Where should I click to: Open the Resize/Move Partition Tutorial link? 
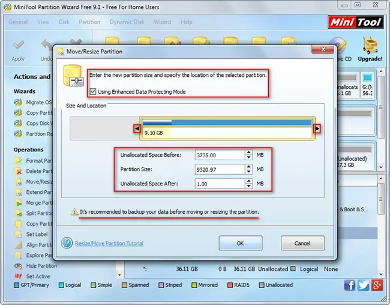click(x=109, y=243)
